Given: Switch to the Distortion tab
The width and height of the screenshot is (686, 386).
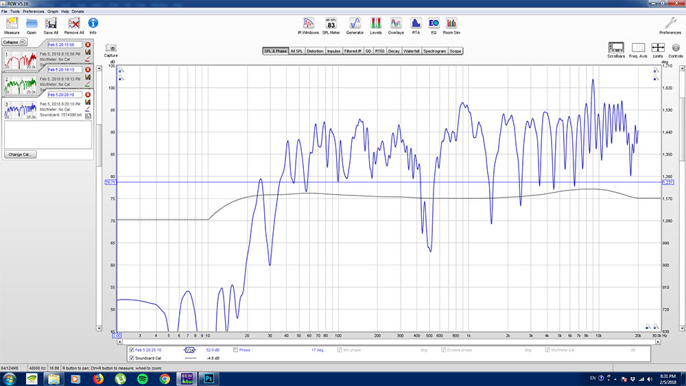Looking at the screenshot, I should 315,51.
